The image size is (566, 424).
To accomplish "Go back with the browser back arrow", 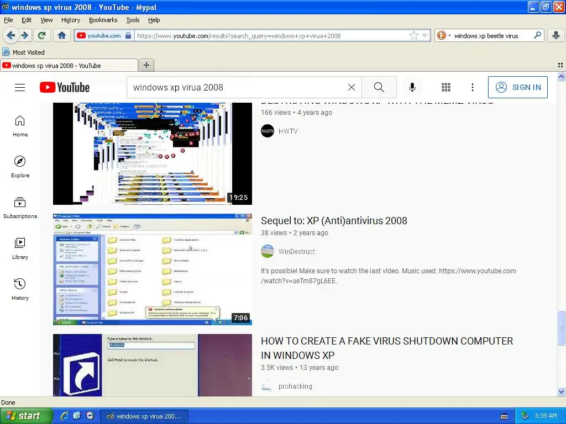I will point(11,35).
